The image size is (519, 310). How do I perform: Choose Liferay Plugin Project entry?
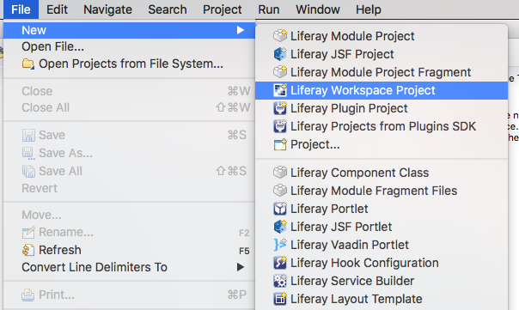point(382,108)
